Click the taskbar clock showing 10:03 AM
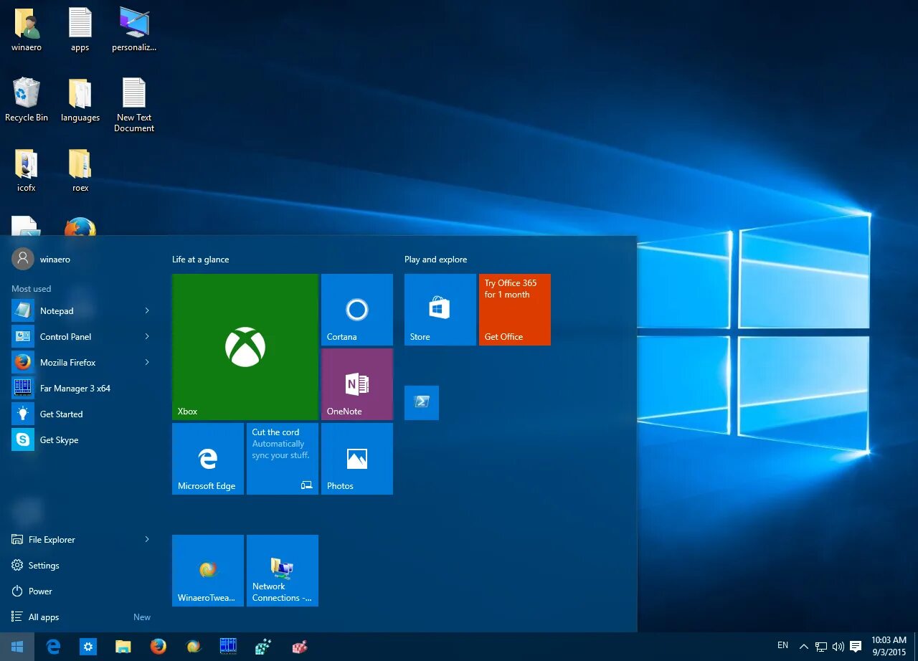This screenshot has width=918, height=661. click(889, 646)
